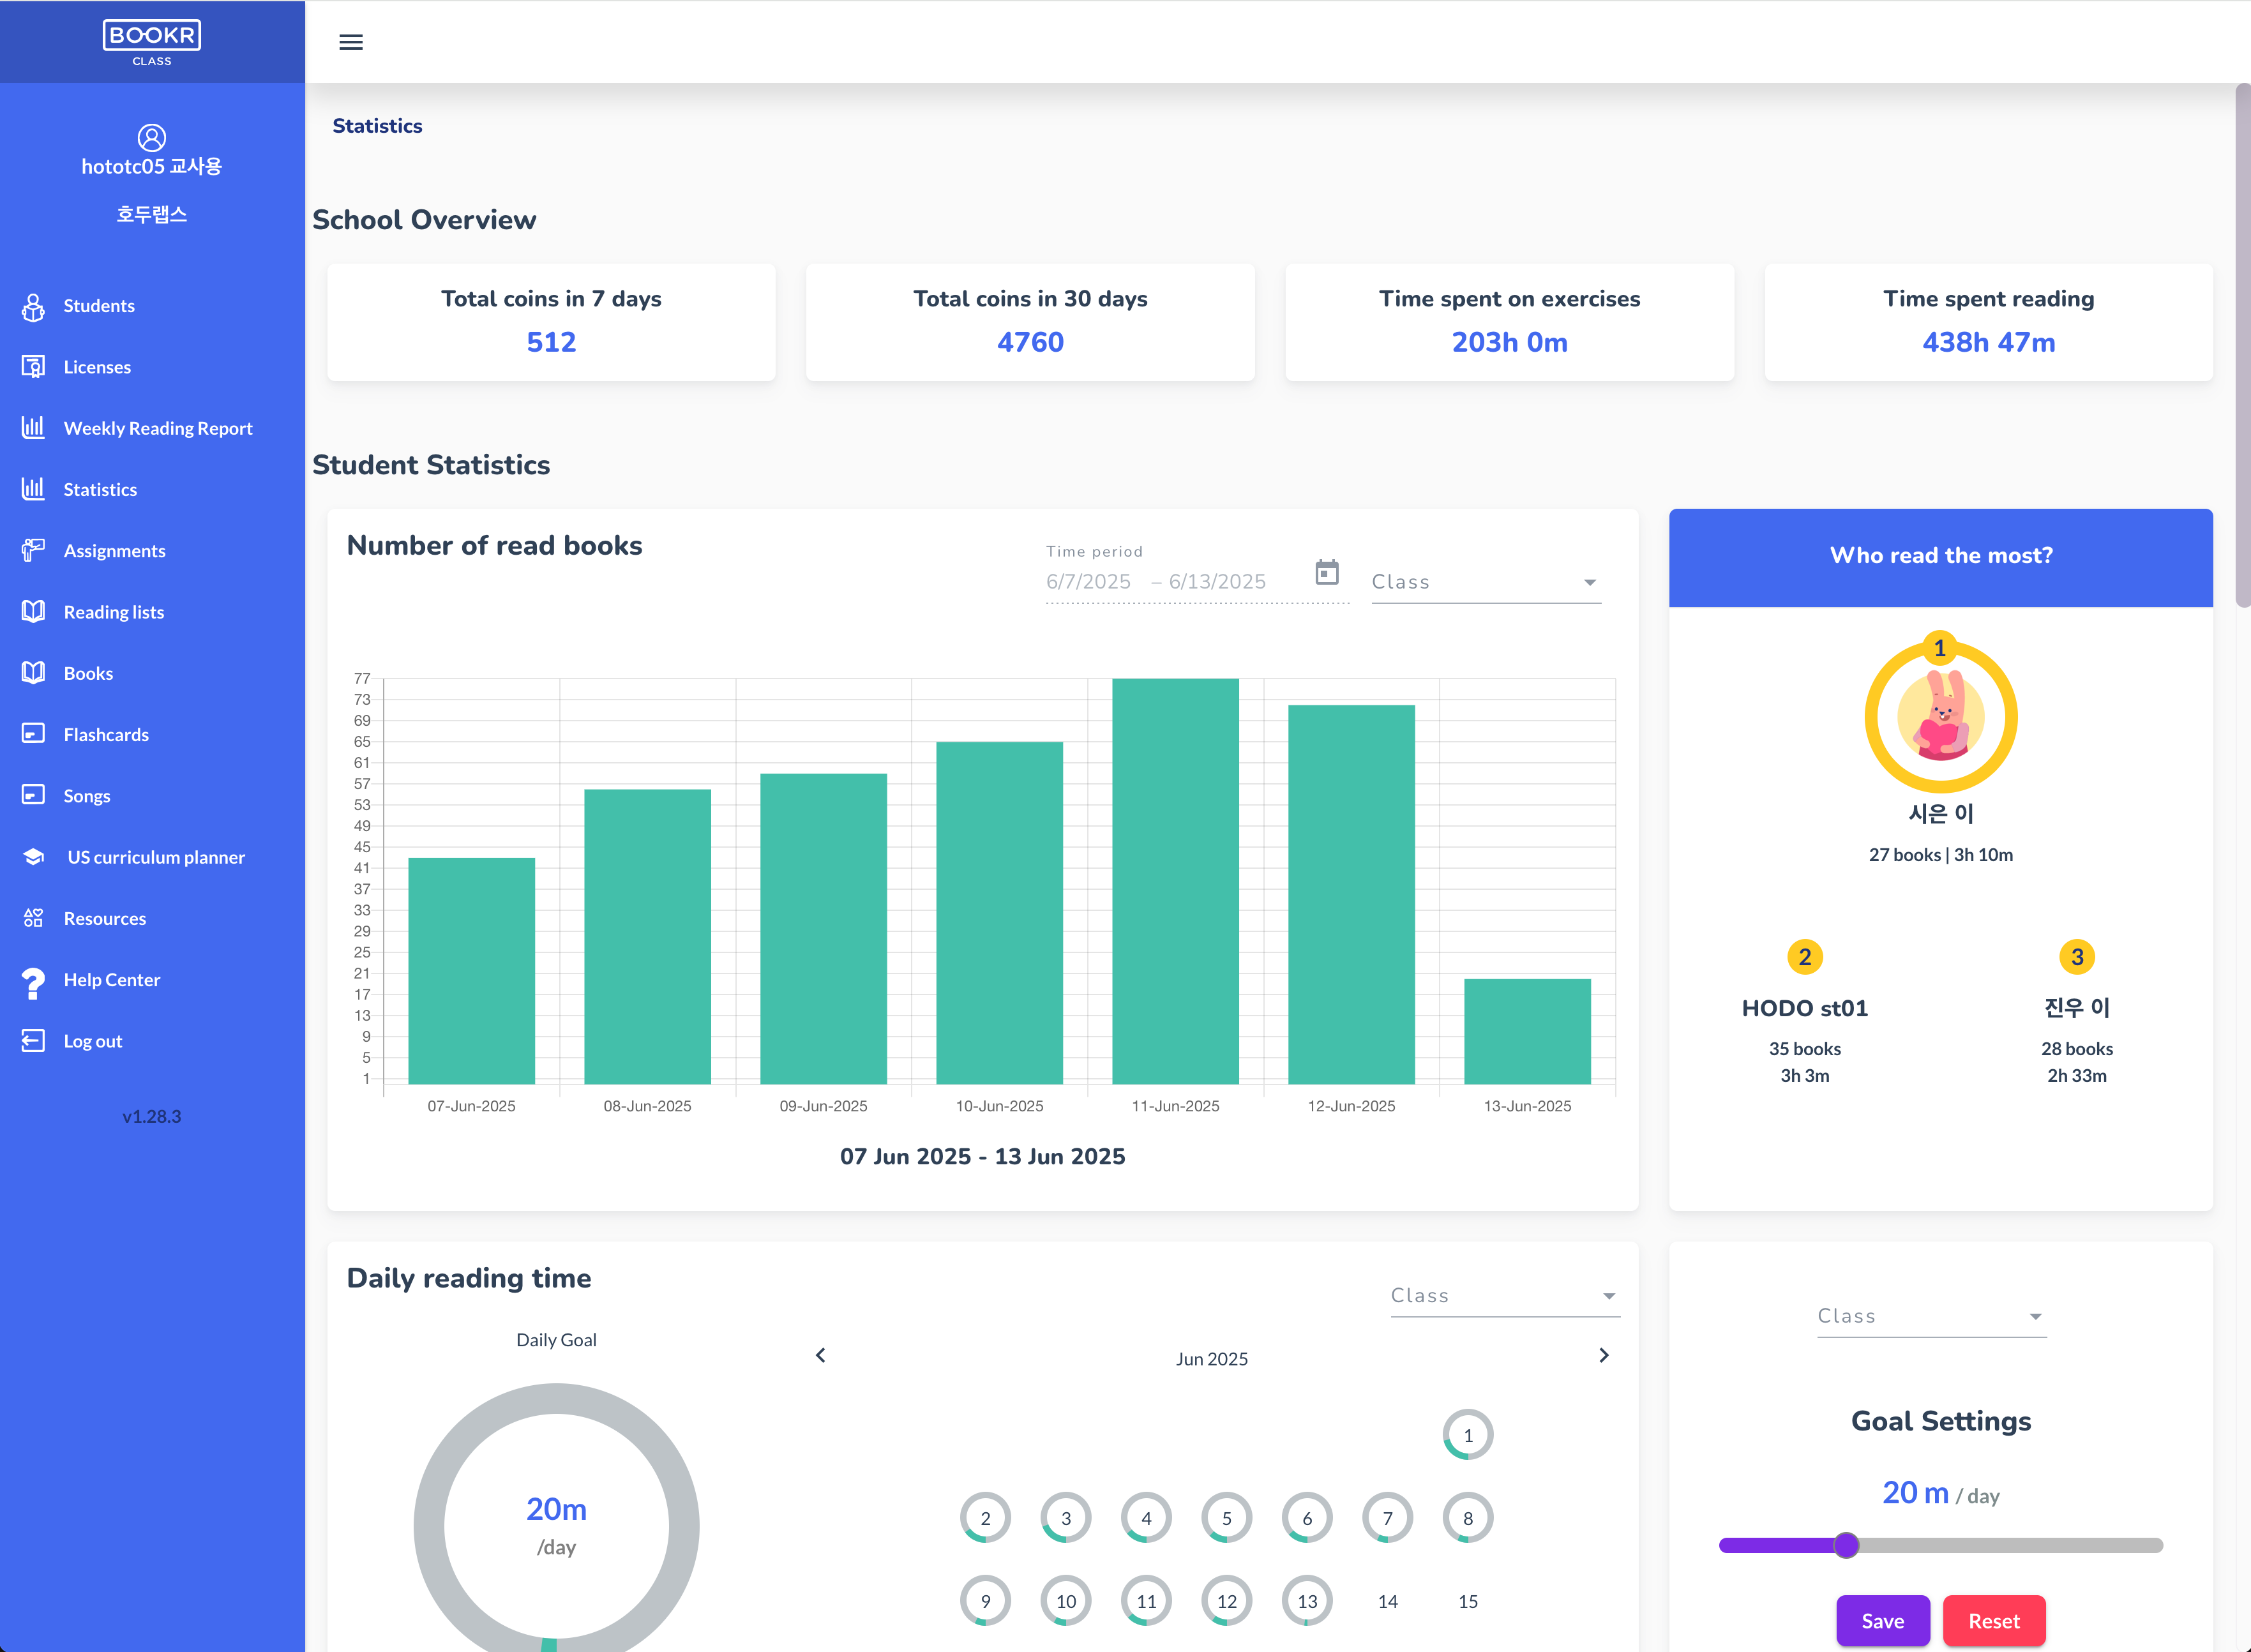Go to next month in calendar
This screenshot has width=2251, height=1652.
1603,1356
